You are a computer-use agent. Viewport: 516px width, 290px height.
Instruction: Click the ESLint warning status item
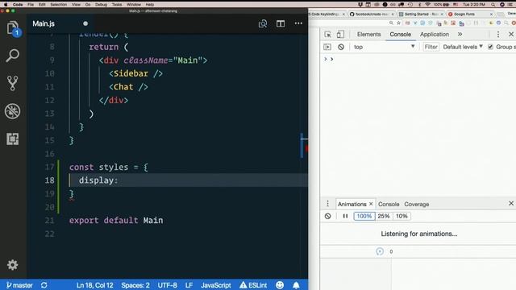(253, 285)
